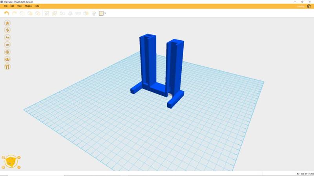The height and width of the screenshot is (176, 314).
Task: Click the first boolean shapes icon after Redo
Action: pyautogui.click(x=22, y=13)
